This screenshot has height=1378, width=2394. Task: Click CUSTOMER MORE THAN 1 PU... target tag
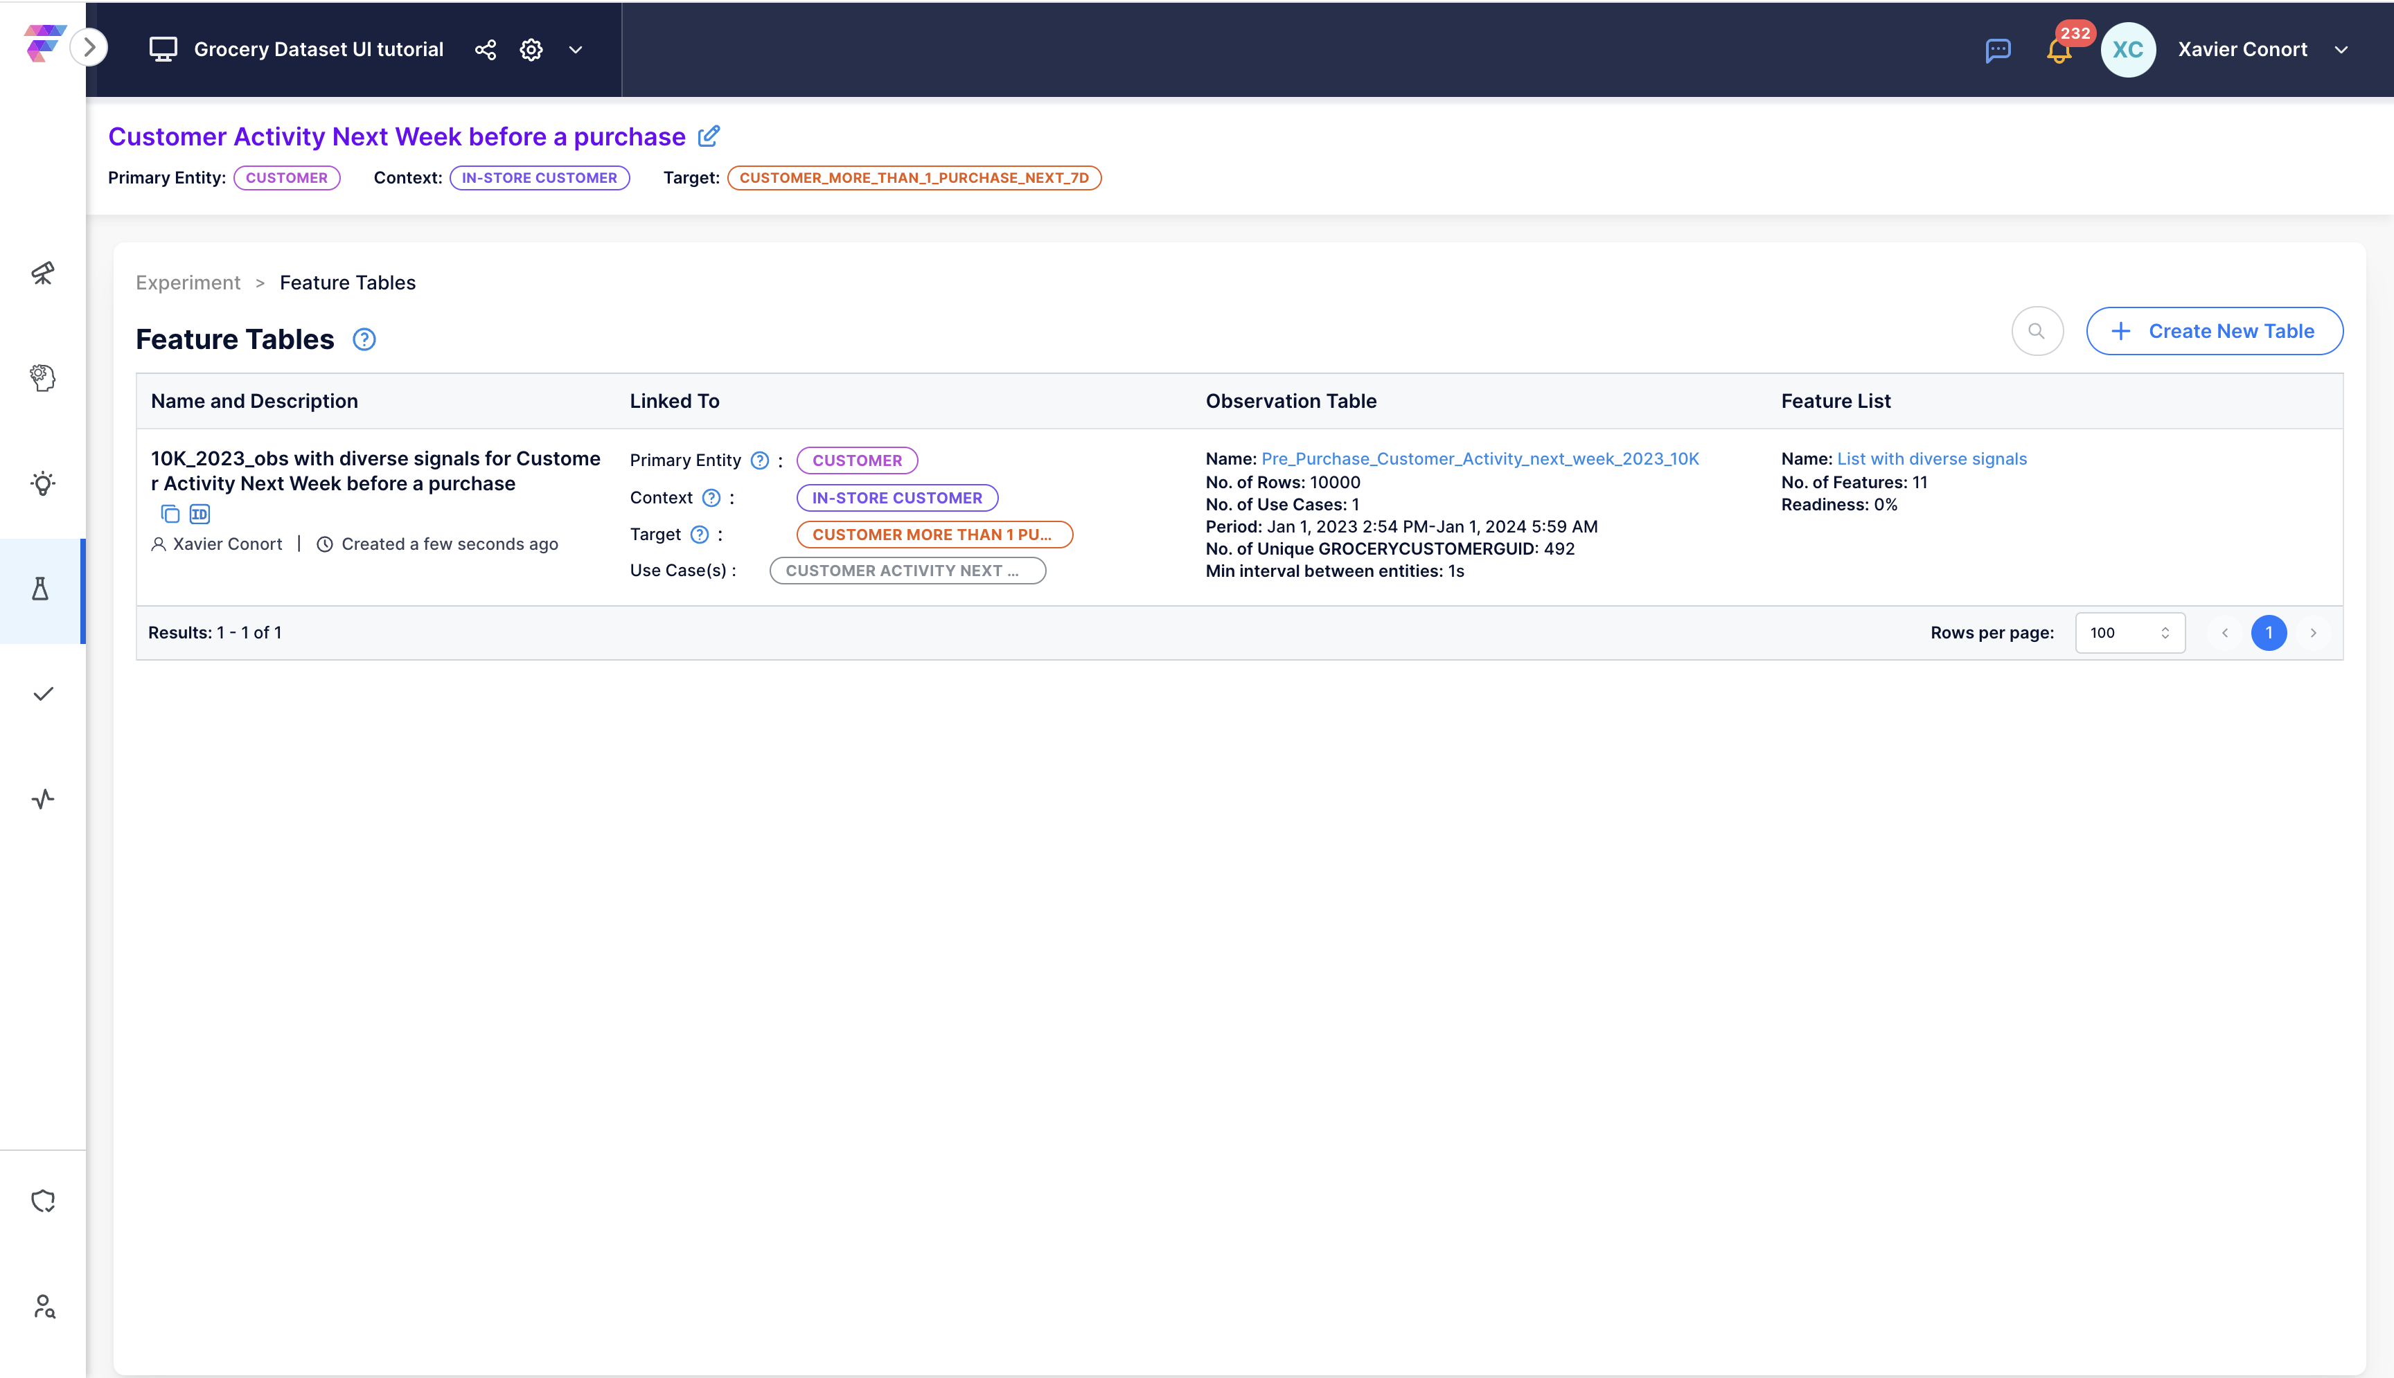(x=934, y=535)
